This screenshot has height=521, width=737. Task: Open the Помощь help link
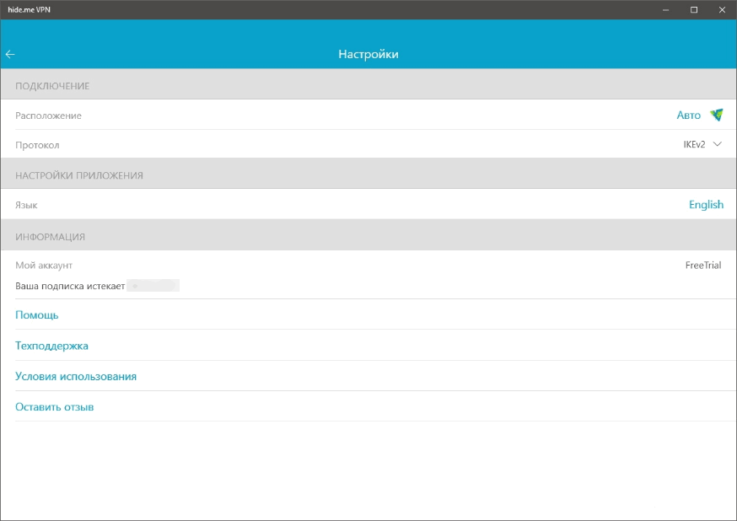(x=36, y=315)
